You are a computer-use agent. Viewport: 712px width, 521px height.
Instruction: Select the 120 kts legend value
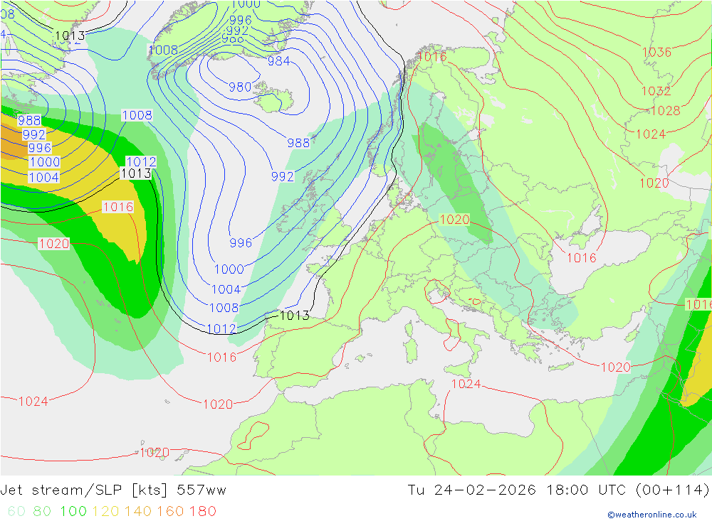coord(105,511)
